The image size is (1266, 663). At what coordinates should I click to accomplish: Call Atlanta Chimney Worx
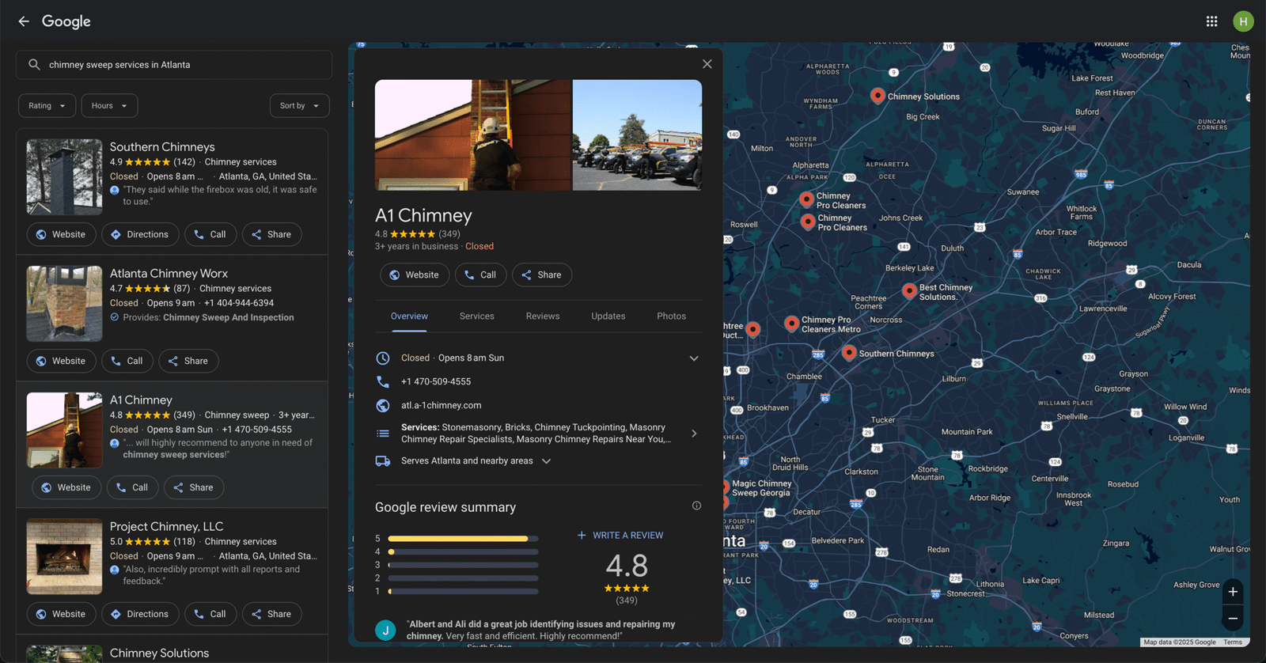click(x=127, y=361)
